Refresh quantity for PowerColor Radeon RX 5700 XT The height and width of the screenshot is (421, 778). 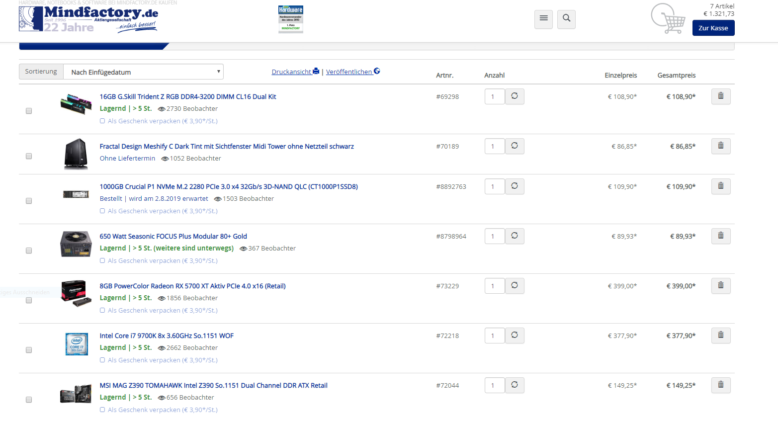pyautogui.click(x=515, y=285)
